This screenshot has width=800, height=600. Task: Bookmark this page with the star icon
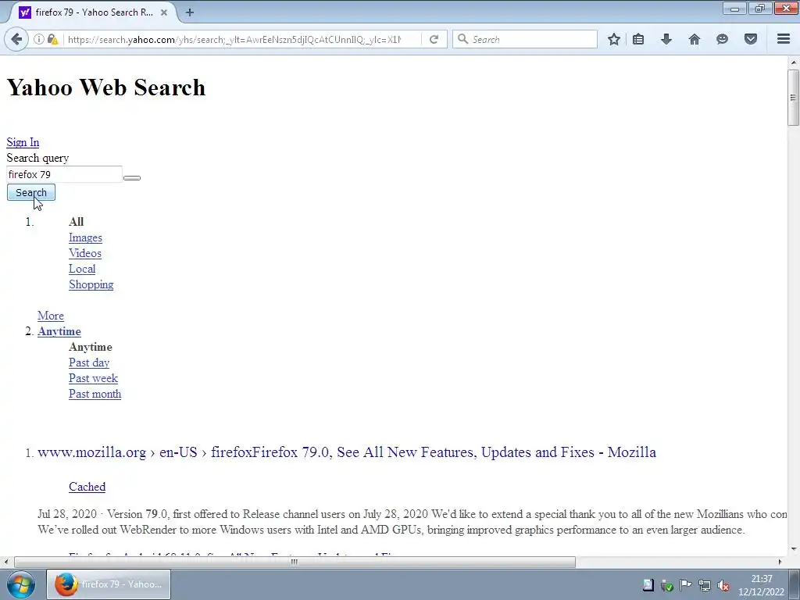[x=614, y=39]
